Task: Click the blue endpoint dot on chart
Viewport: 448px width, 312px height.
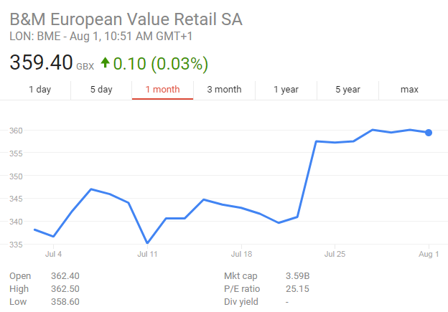Action: click(429, 133)
